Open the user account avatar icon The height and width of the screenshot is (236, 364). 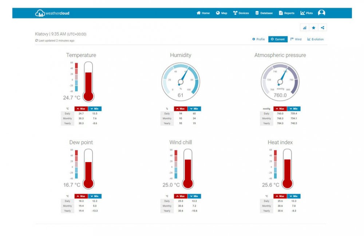pyautogui.click(x=321, y=13)
